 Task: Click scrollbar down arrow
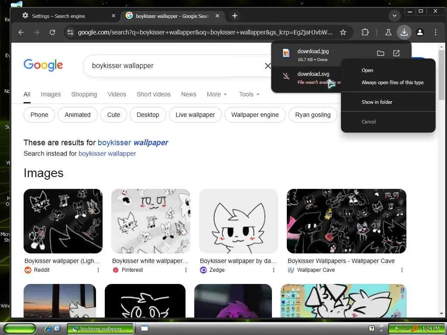441,314
